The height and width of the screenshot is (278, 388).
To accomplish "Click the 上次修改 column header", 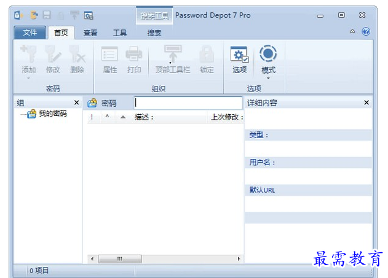I will 227,117.
